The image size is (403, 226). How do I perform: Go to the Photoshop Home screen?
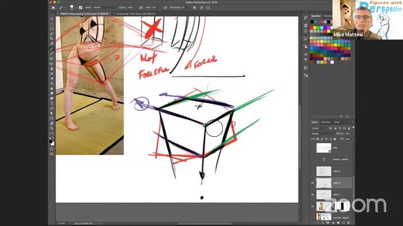tap(53, 8)
